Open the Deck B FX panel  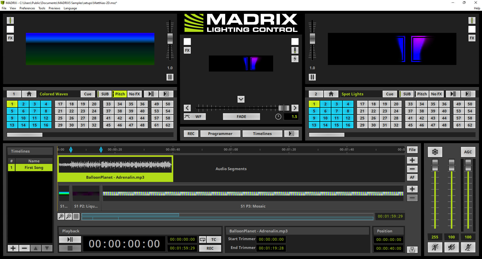472,38
